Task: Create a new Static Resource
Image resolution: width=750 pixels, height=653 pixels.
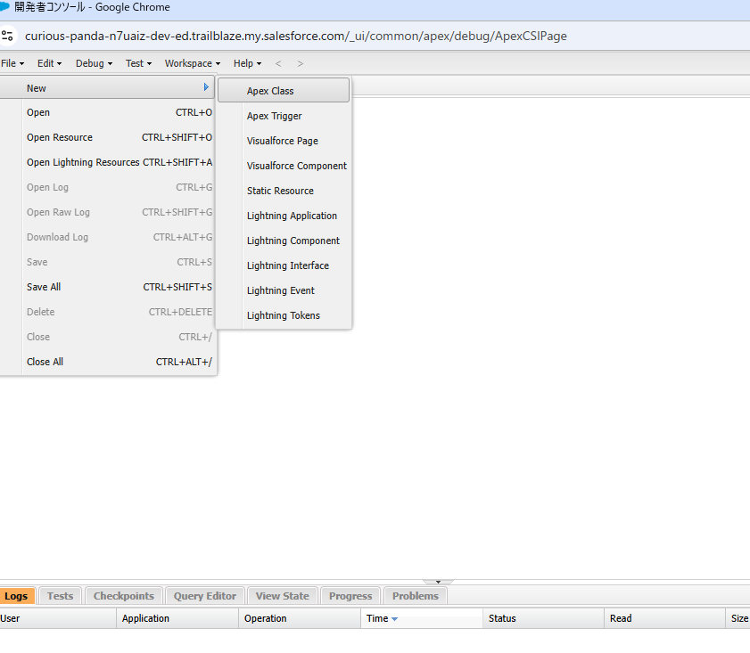Action: (x=284, y=191)
